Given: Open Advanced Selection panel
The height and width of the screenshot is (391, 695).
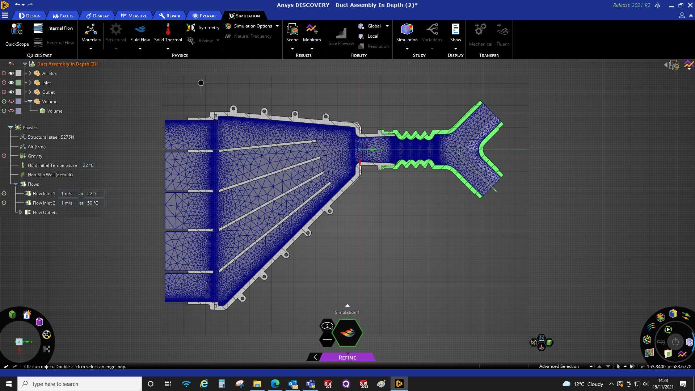Looking at the screenshot, I should [559, 366].
